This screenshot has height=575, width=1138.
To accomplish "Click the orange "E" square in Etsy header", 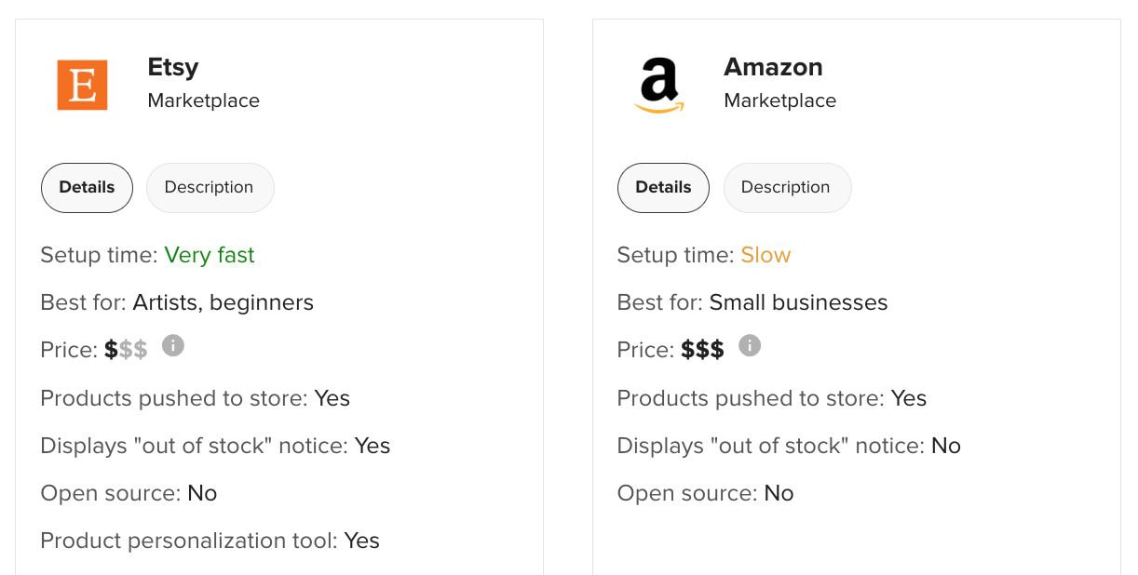I will coord(83,84).
